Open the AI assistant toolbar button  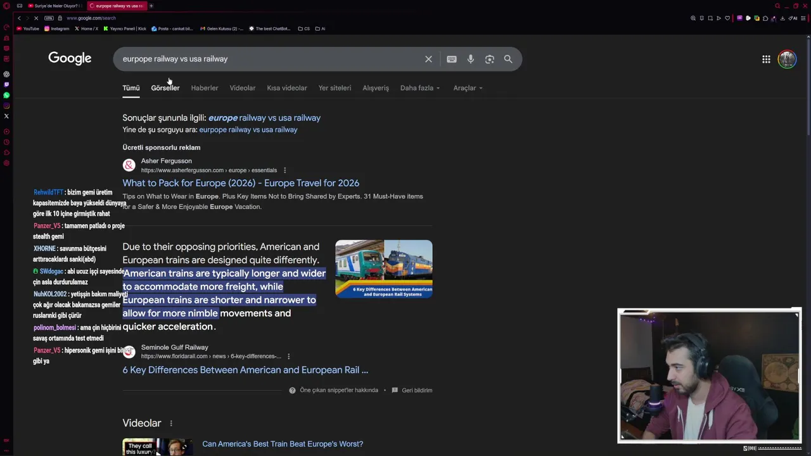(x=793, y=18)
